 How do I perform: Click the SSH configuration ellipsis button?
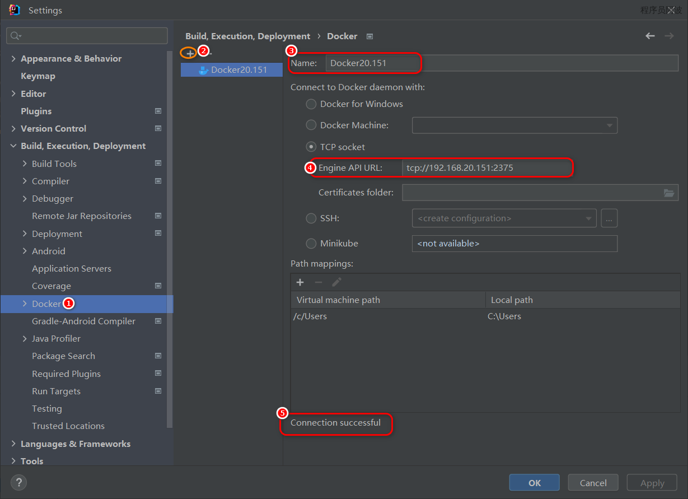coord(609,218)
